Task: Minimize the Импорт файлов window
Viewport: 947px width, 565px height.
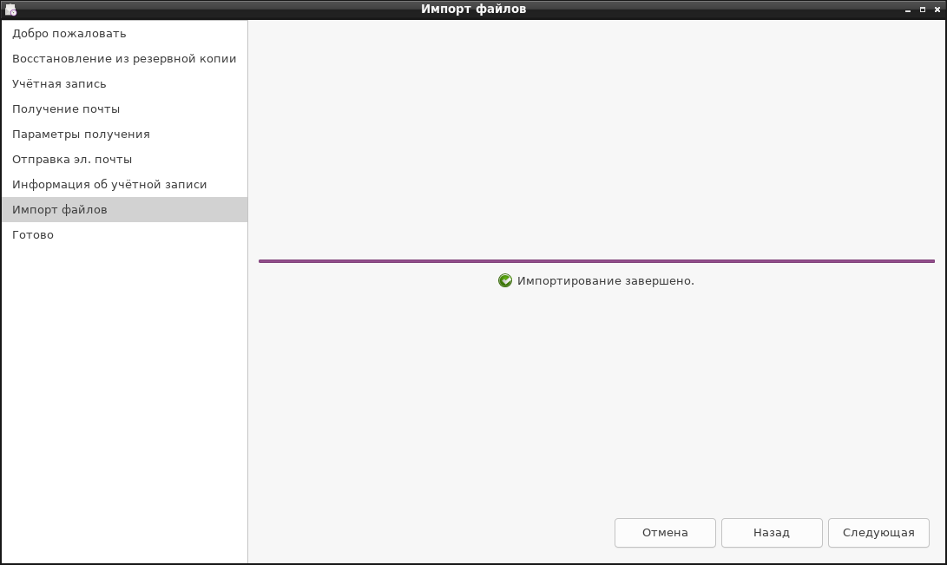Action: tap(908, 10)
